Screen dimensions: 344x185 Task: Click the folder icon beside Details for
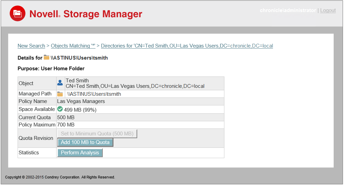coord(47,58)
